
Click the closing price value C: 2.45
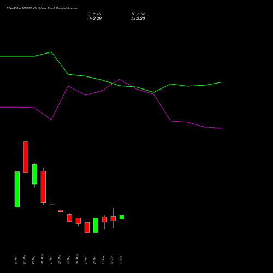[94, 14]
